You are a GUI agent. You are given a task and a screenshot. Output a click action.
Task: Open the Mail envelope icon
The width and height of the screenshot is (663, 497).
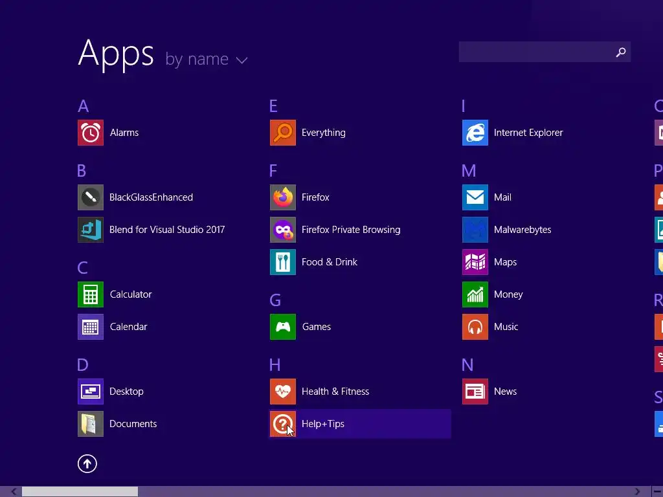475,197
